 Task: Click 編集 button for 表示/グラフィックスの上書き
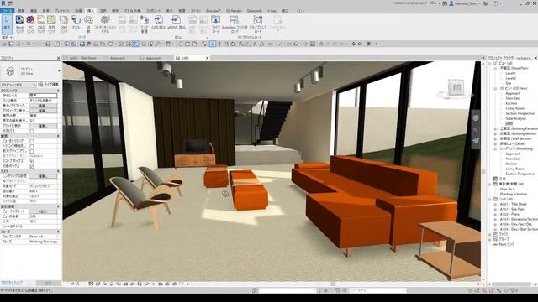pos(43,106)
